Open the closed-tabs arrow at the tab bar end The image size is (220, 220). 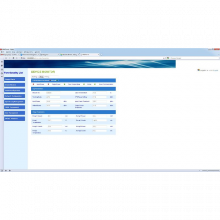click(x=219, y=55)
